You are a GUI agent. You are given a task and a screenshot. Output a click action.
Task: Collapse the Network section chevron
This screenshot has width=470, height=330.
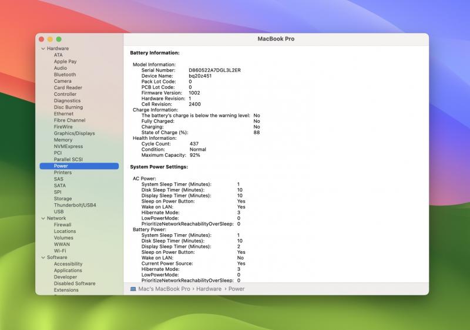(x=42, y=218)
